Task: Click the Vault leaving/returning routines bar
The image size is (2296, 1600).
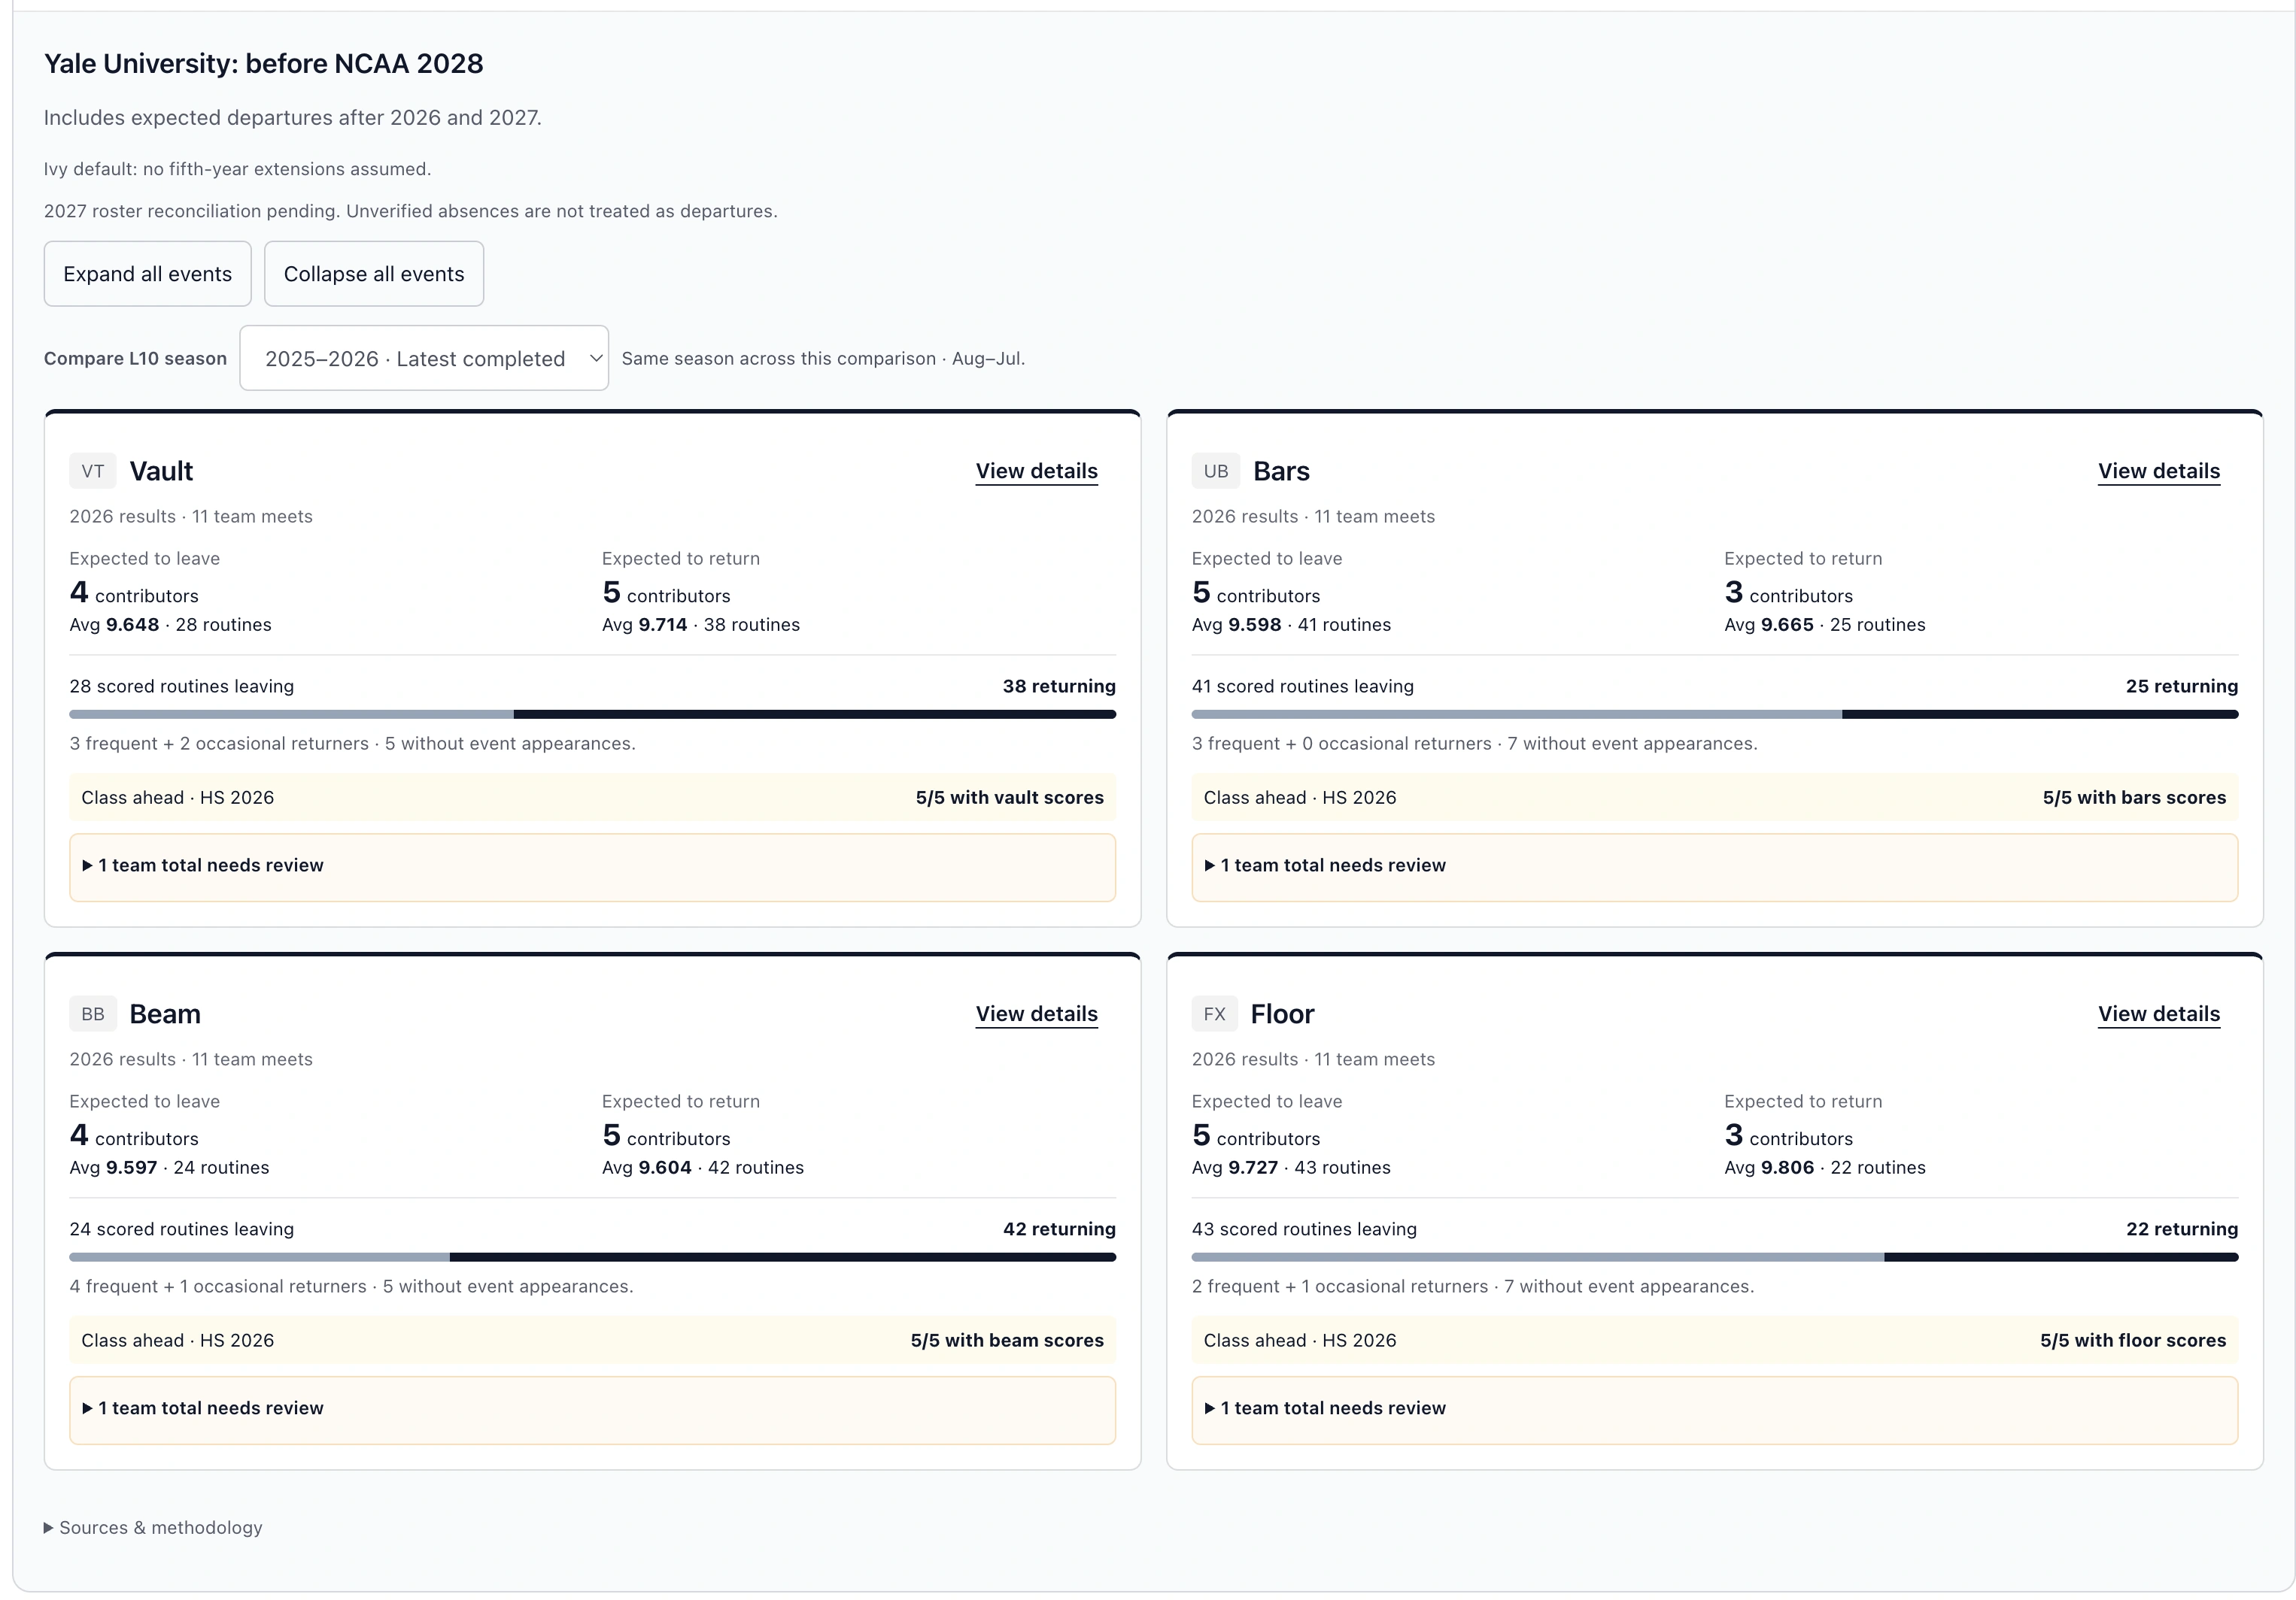Action: tap(592, 714)
